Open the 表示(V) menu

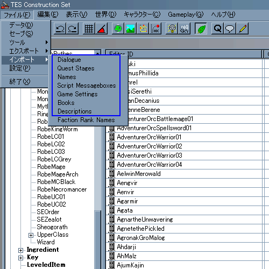pos(76,15)
